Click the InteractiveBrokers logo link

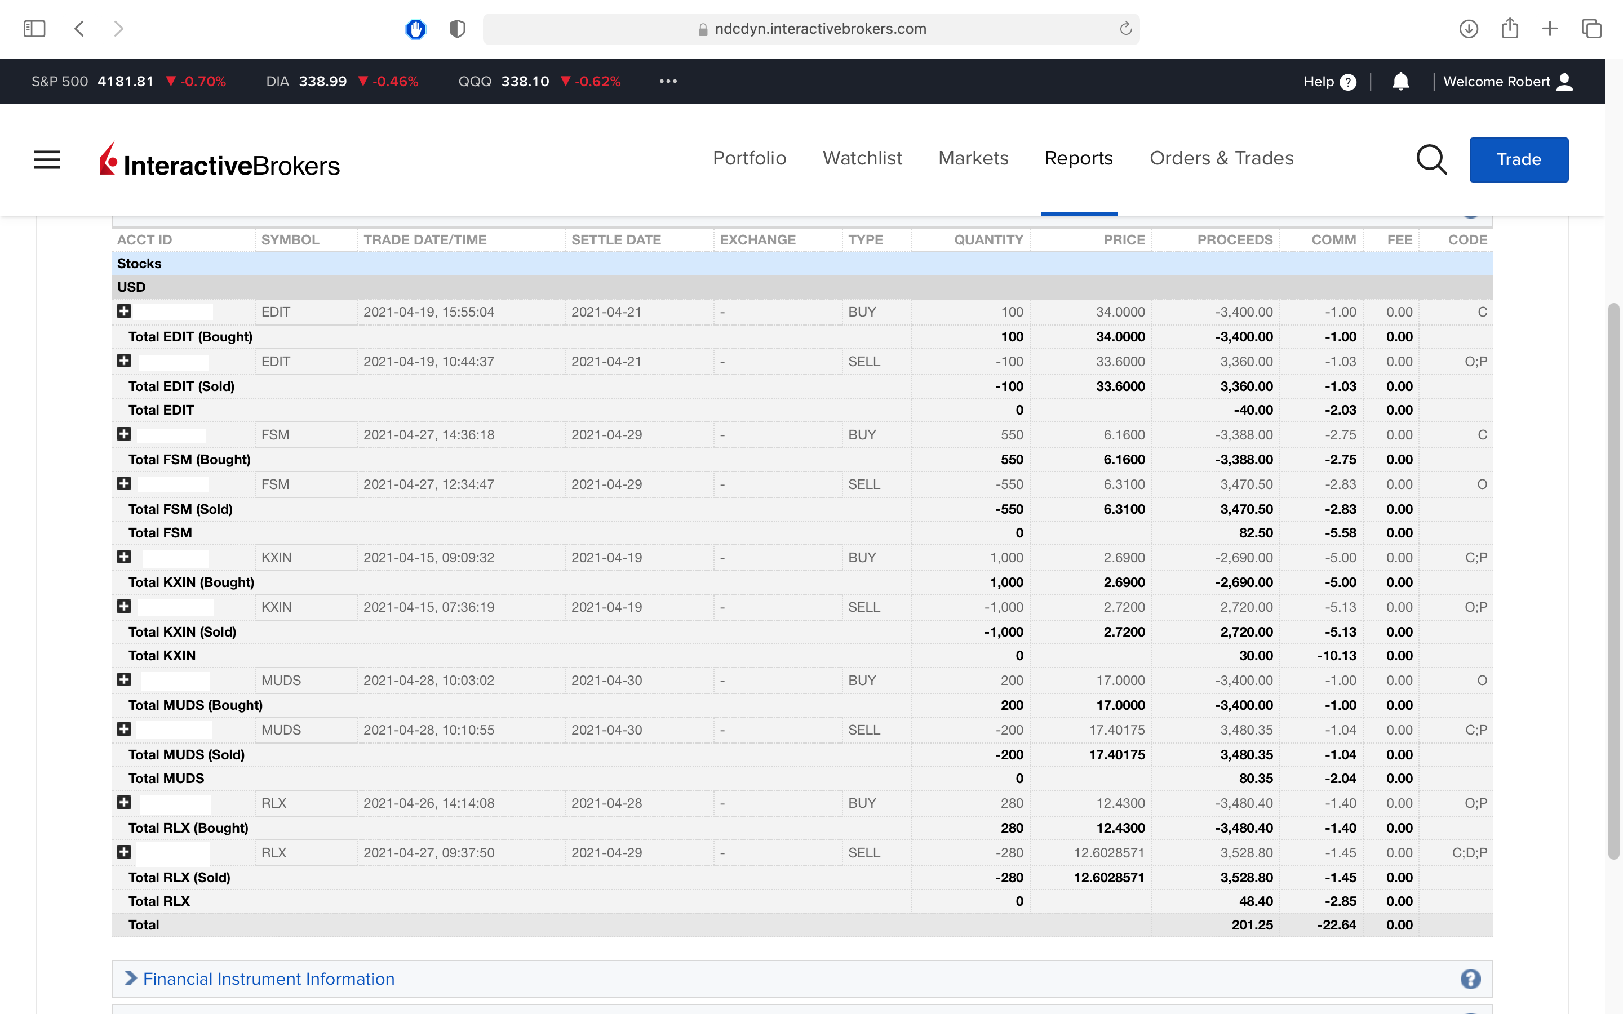click(x=220, y=161)
